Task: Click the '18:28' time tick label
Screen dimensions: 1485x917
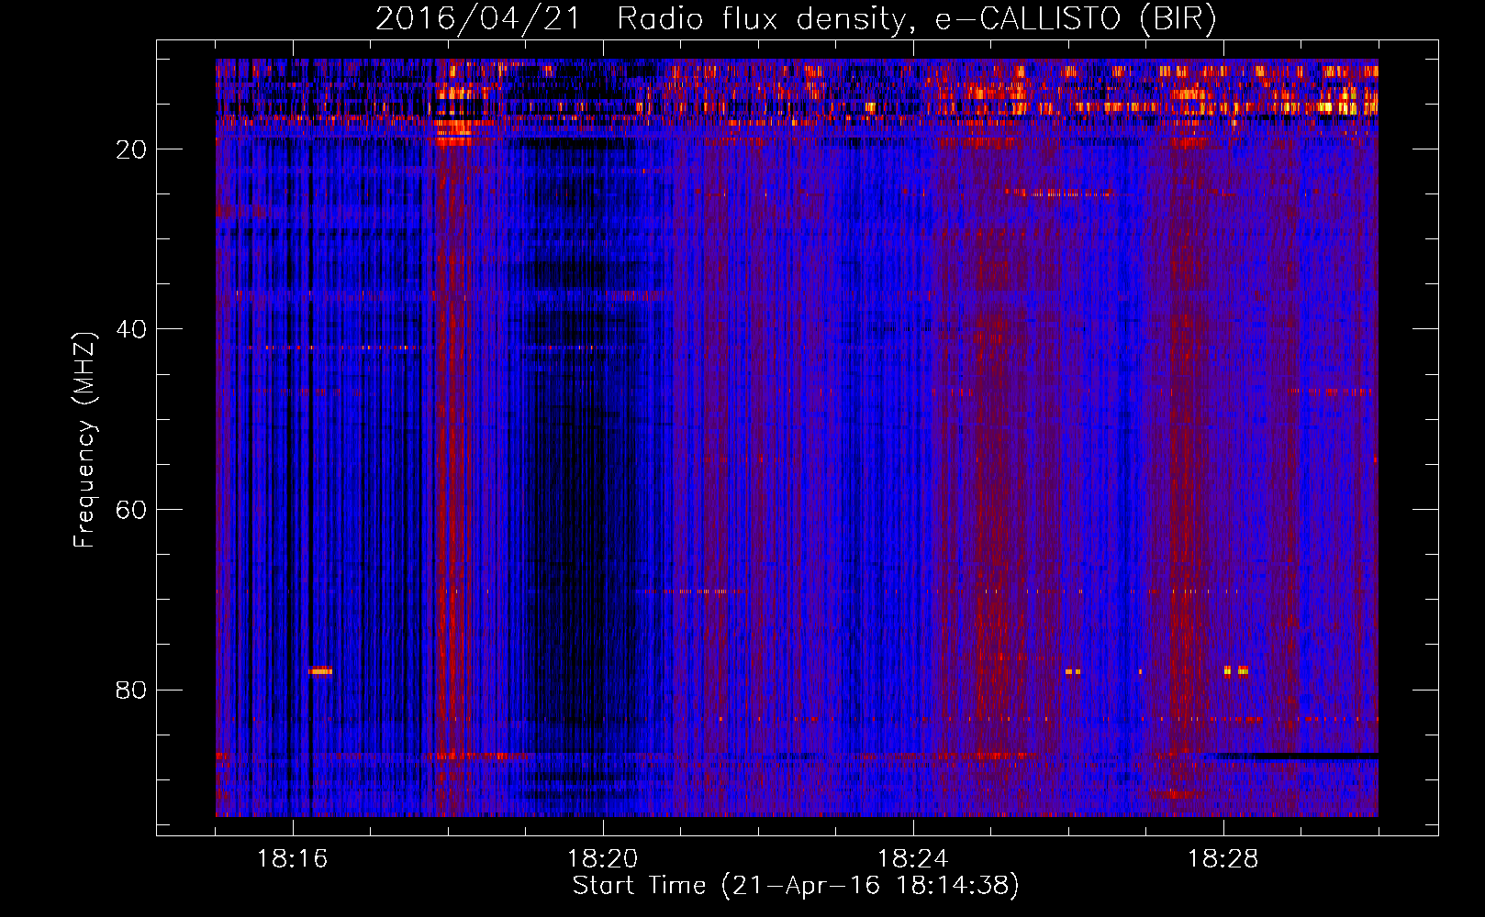Action: click(1223, 859)
